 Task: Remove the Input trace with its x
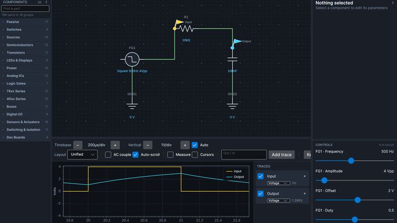304,176
